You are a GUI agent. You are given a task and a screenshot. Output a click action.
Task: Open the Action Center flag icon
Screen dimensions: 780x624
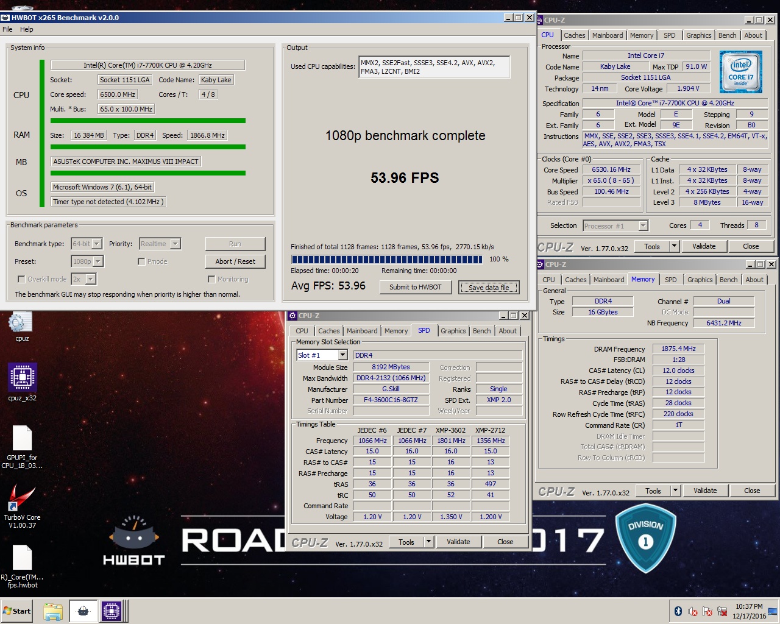click(x=707, y=611)
